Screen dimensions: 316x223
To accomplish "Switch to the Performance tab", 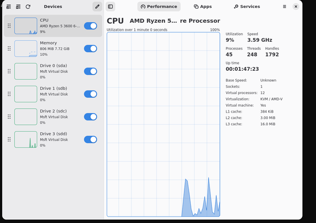I will tap(159, 7).
